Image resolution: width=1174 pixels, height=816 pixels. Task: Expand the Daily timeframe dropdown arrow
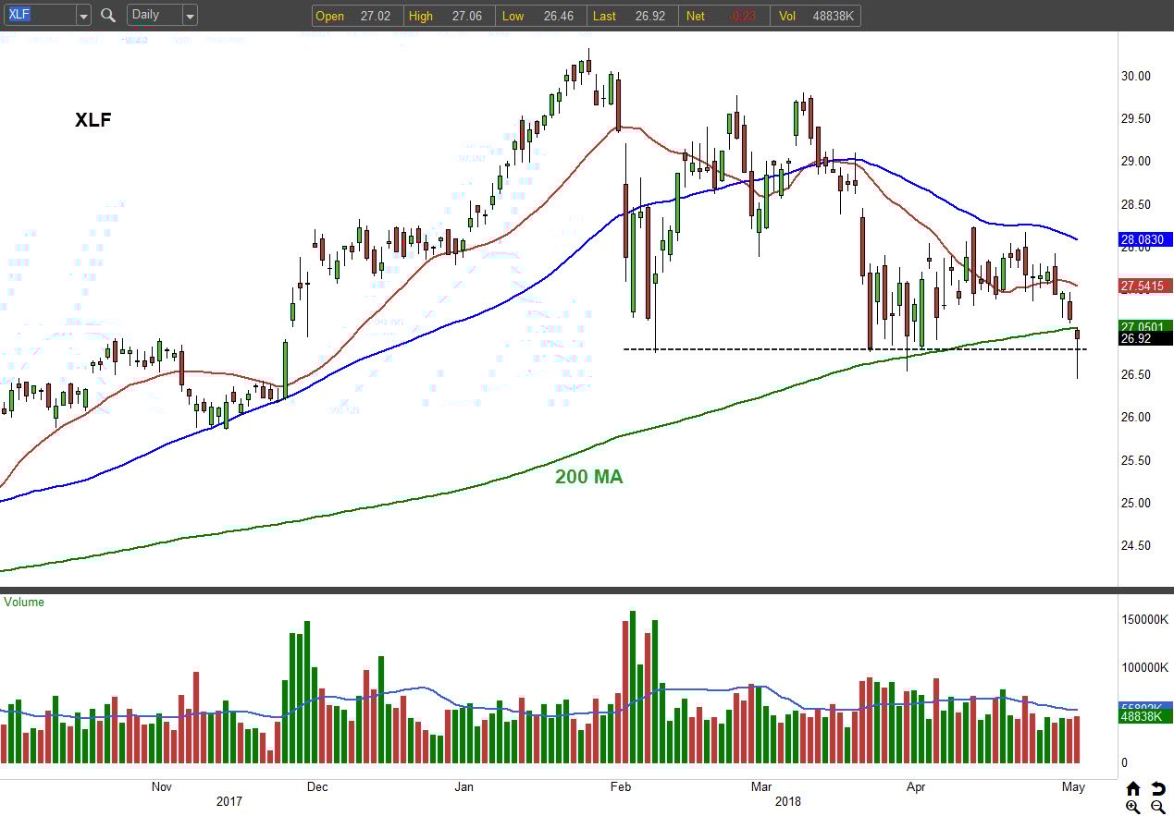(x=190, y=15)
